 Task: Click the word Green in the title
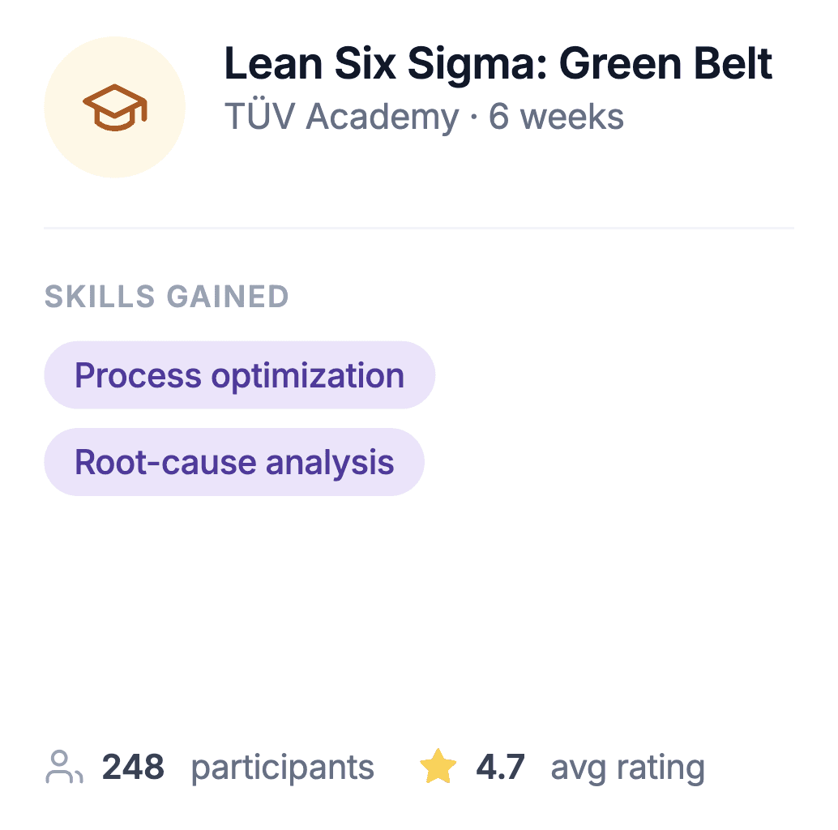coord(620,63)
